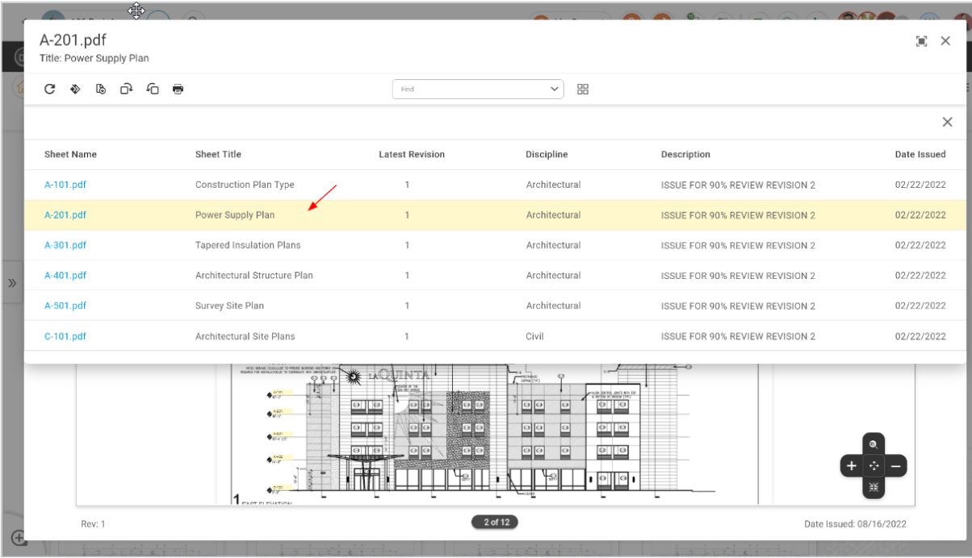Click the pan move control
The width and height of the screenshot is (972, 558).
coord(874,465)
